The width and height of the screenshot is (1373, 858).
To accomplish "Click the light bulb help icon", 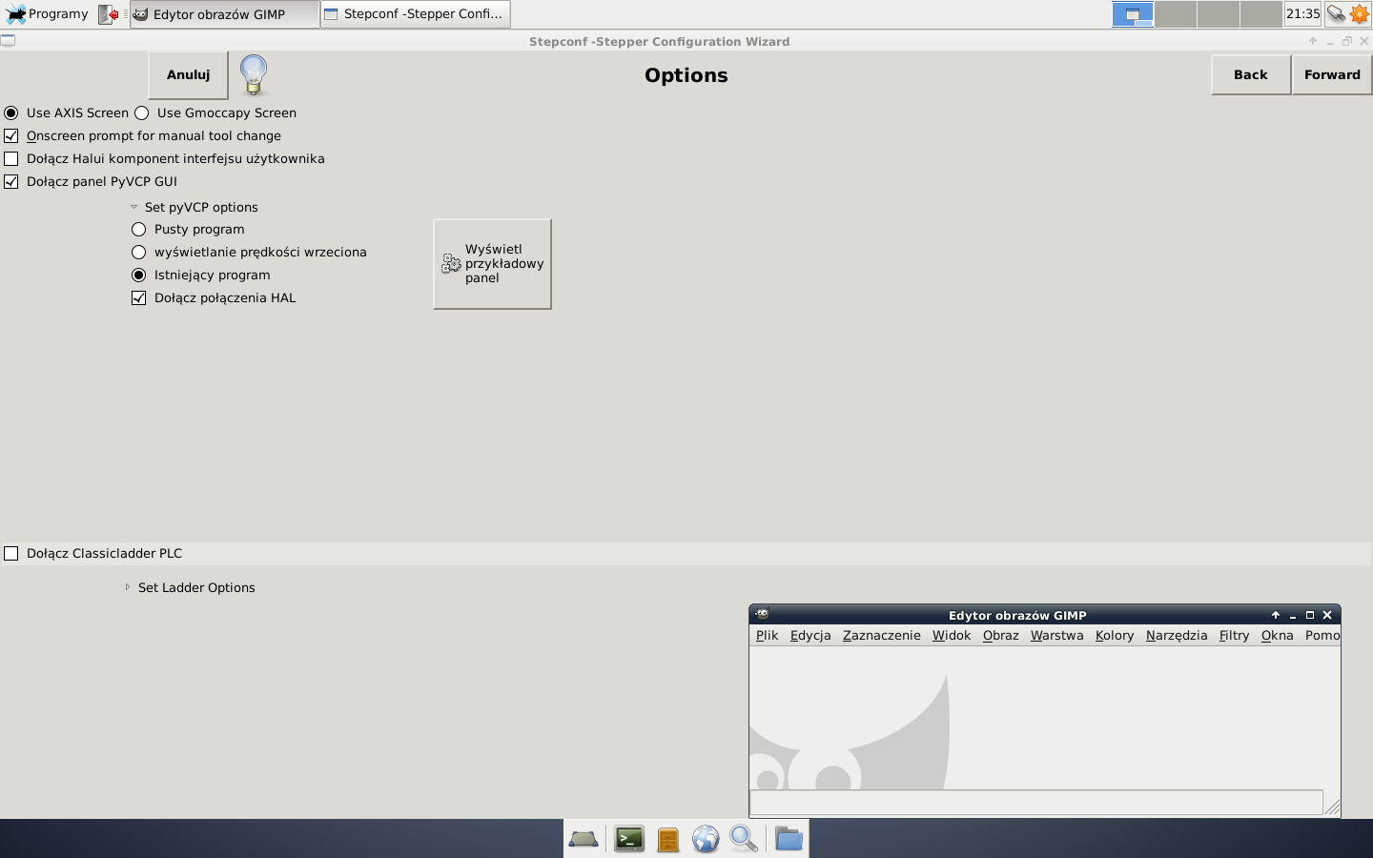I will tap(254, 74).
